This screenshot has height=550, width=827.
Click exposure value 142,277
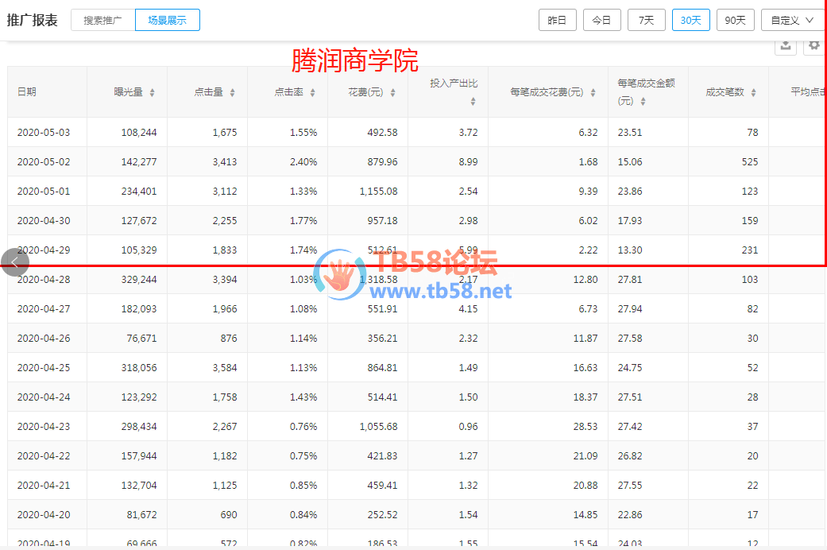[139, 162]
